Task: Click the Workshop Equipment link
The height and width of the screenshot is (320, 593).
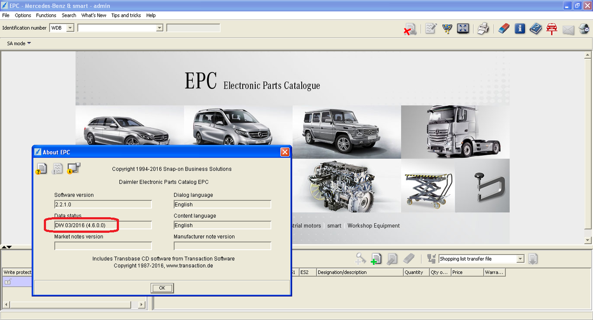Action: (x=373, y=226)
